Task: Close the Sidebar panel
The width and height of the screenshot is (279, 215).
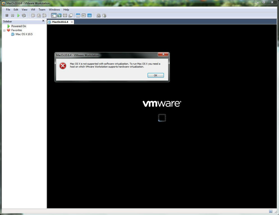Action: [x=43, y=21]
